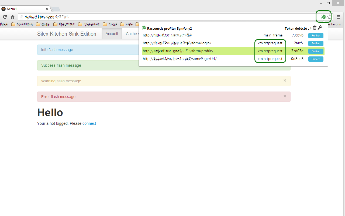Clear detected tokens with the trash icon
This screenshot has height=216, width=345.
[315, 28]
